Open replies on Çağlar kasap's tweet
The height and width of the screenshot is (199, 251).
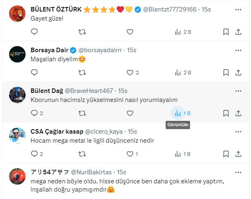point(35,154)
